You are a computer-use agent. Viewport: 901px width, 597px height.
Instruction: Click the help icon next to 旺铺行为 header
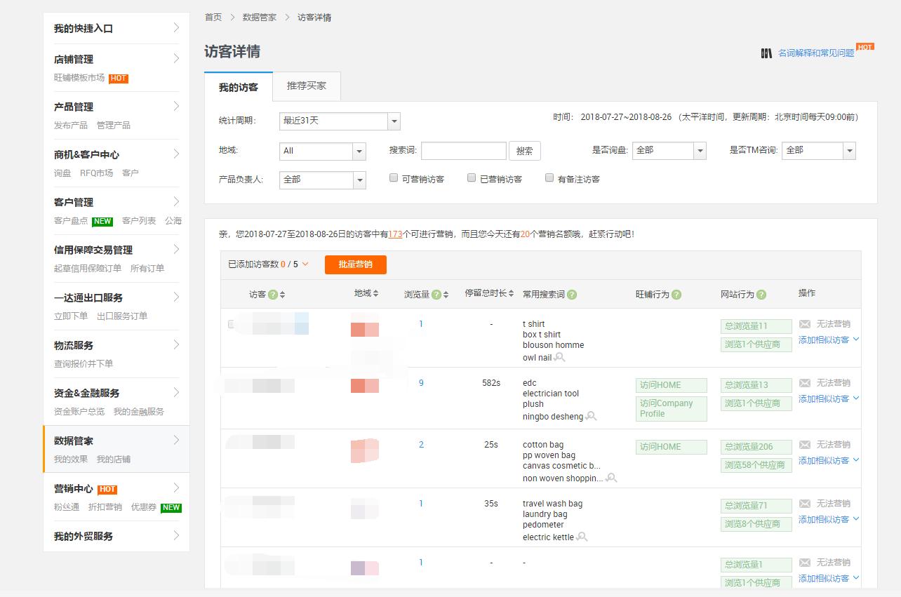[x=676, y=294]
